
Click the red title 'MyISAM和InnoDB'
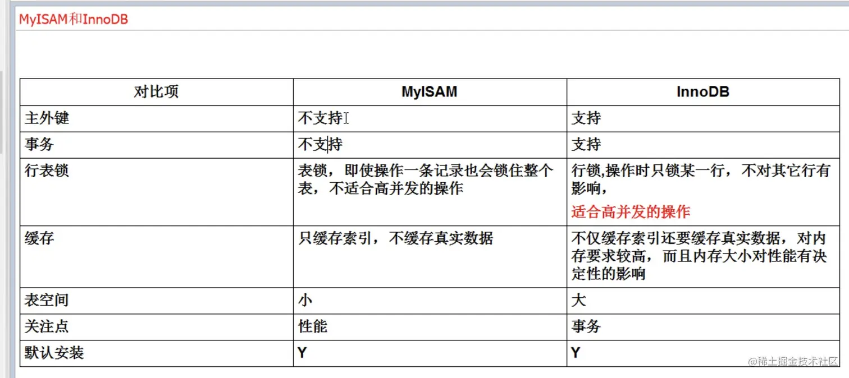(x=74, y=20)
